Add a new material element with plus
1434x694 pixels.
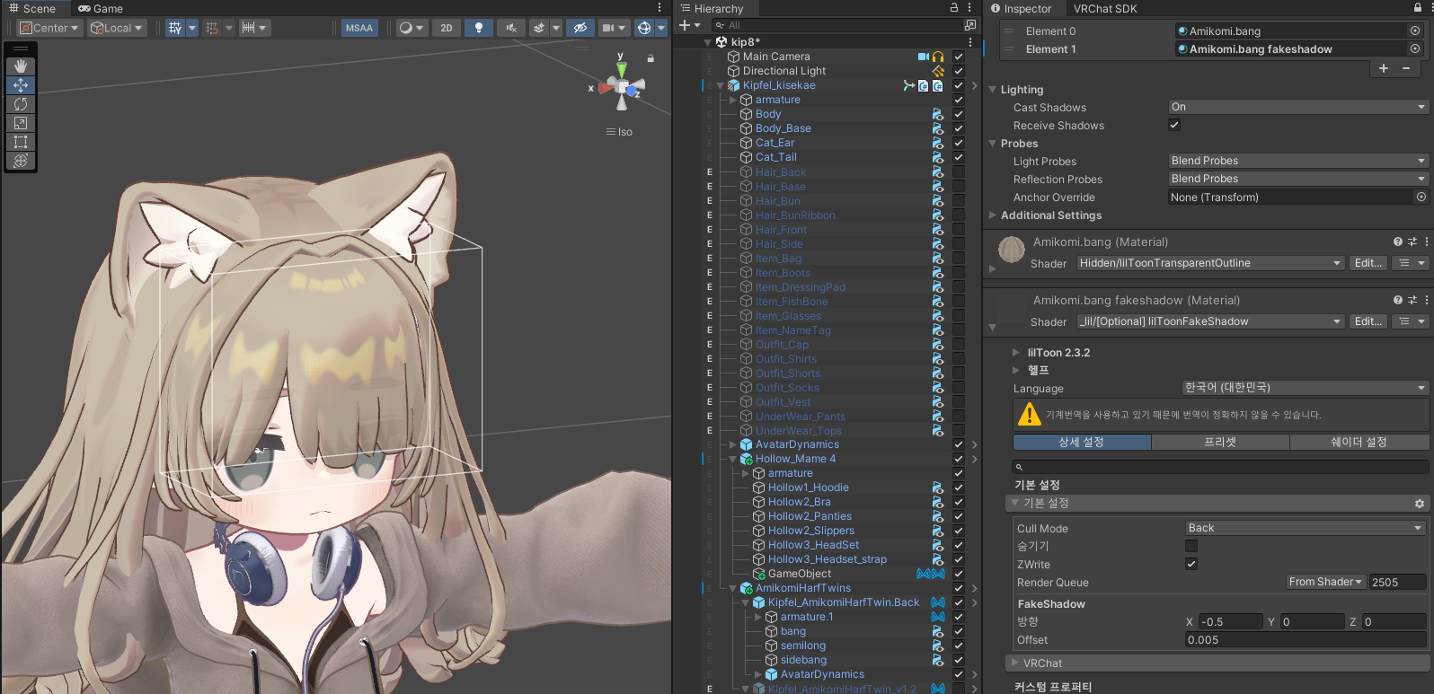coord(1384,68)
